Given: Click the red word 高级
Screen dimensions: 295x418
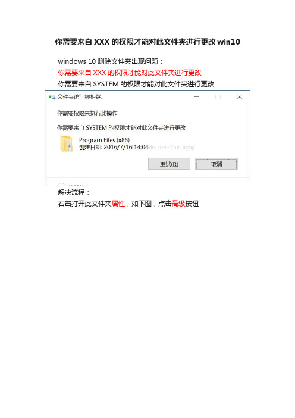Looking at the screenshot, I should point(178,204).
